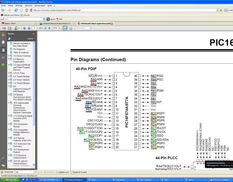Open 'Pin Diagrams' bookmark

[x=19, y=49]
